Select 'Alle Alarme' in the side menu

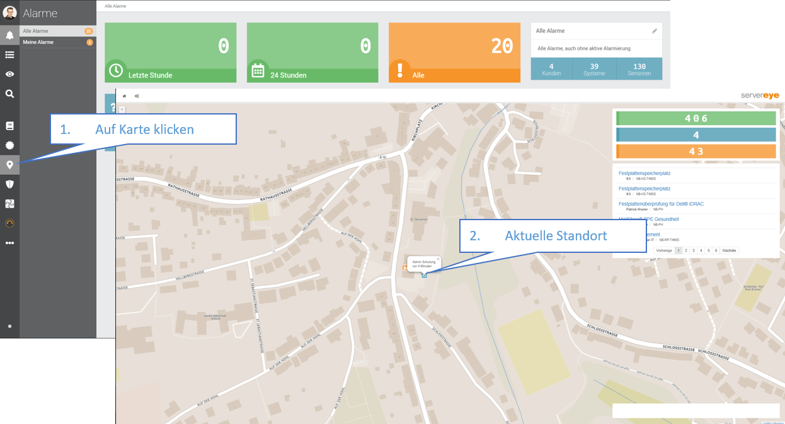click(36, 31)
